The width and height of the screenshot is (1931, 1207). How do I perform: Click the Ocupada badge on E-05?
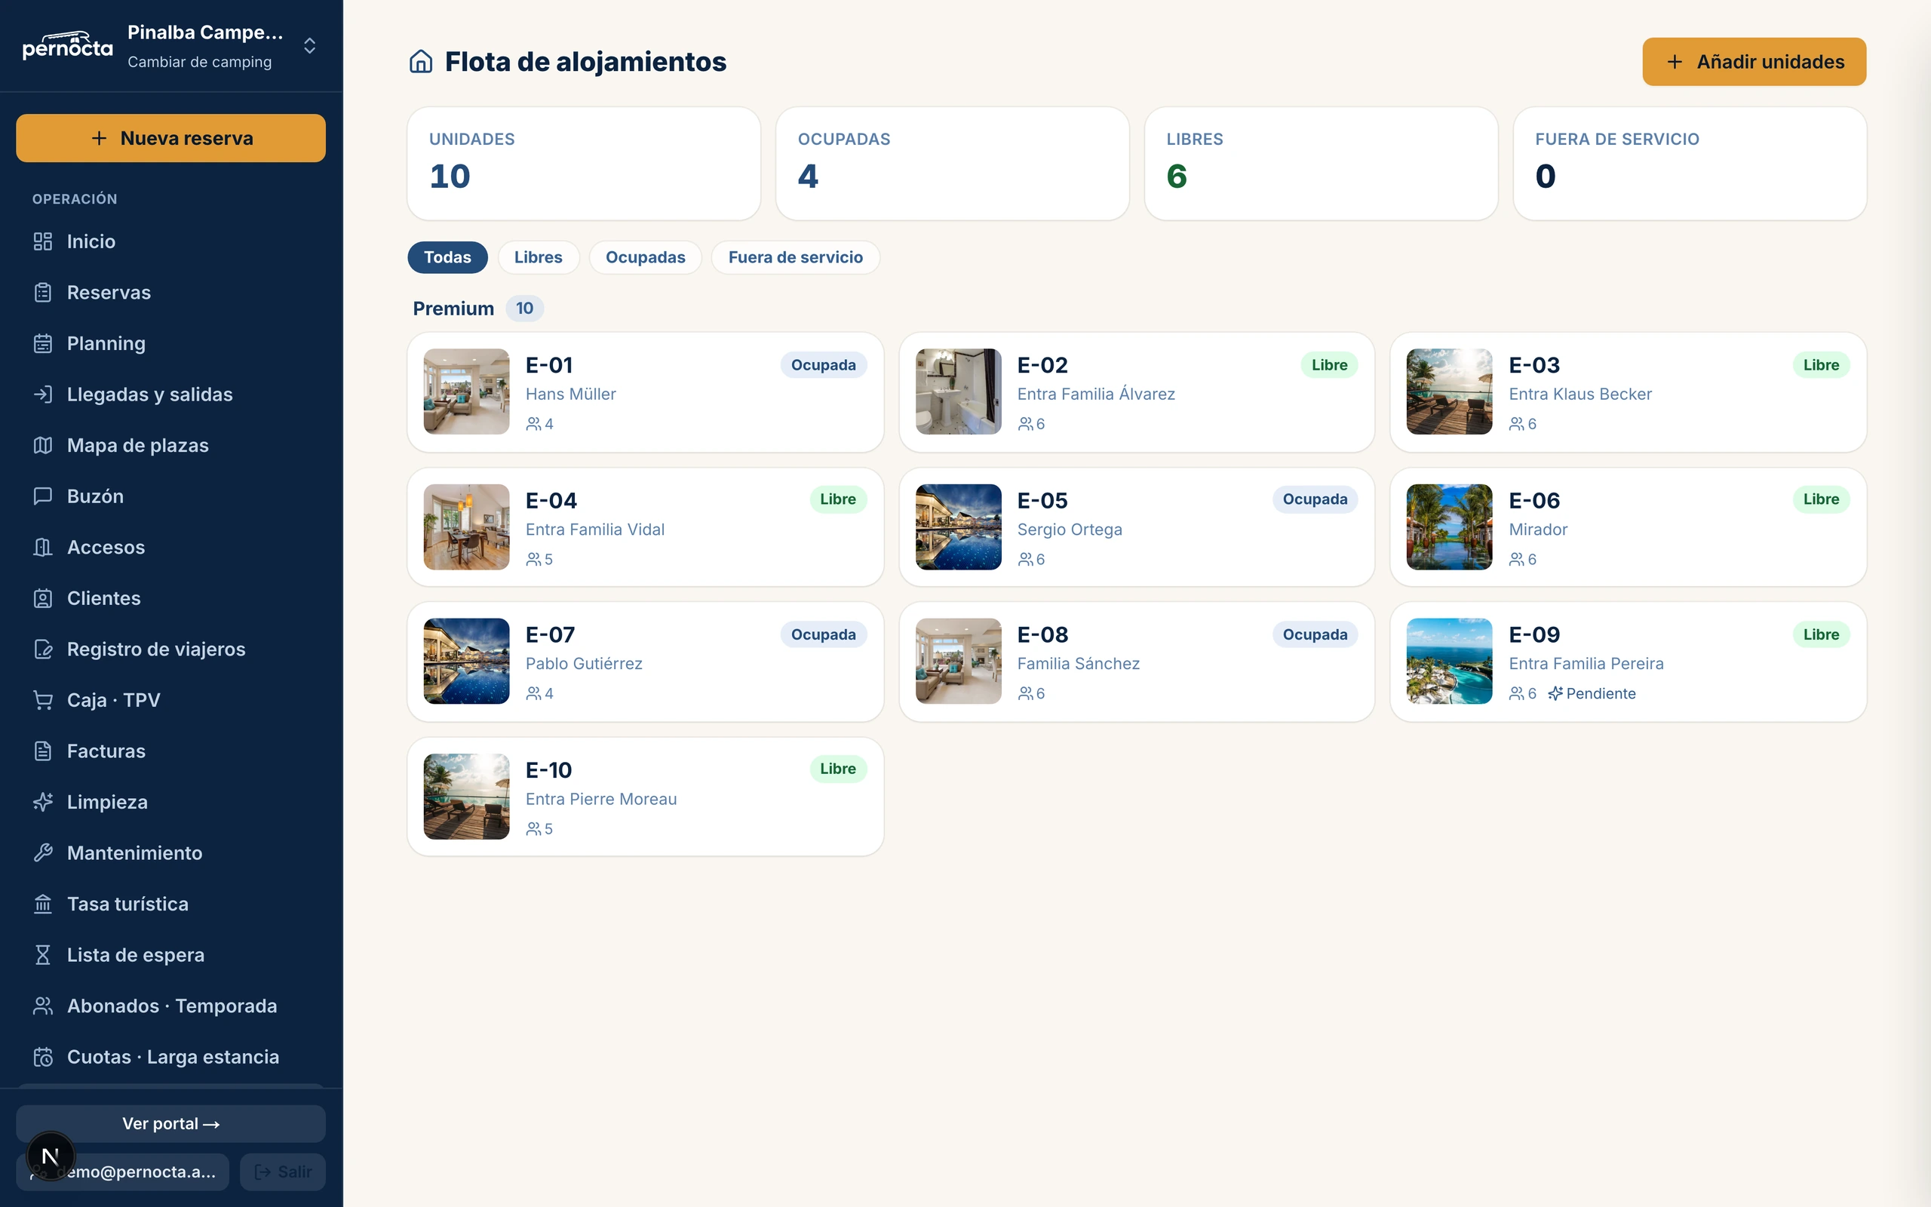coord(1315,499)
